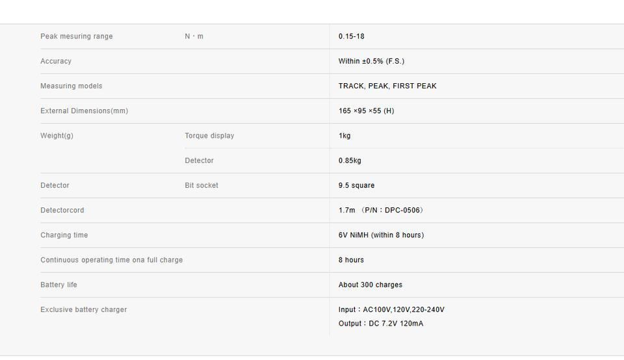Click the Peak mesuring range label
The width and height of the screenshot is (624, 360).
pyautogui.click(x=77, y=36)
